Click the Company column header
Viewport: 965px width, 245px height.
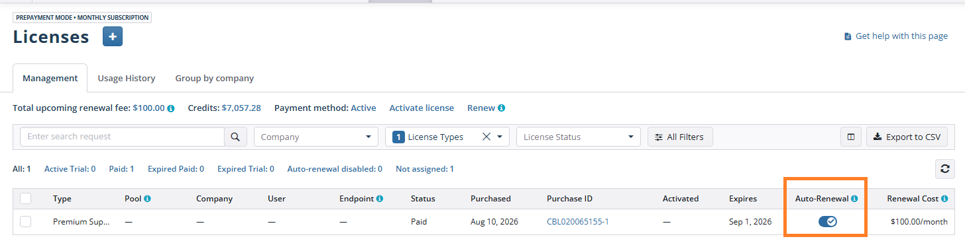[x=214, y=198]
